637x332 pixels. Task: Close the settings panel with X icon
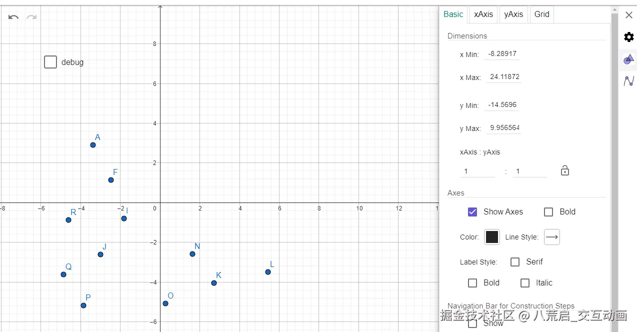click(629, 15)
